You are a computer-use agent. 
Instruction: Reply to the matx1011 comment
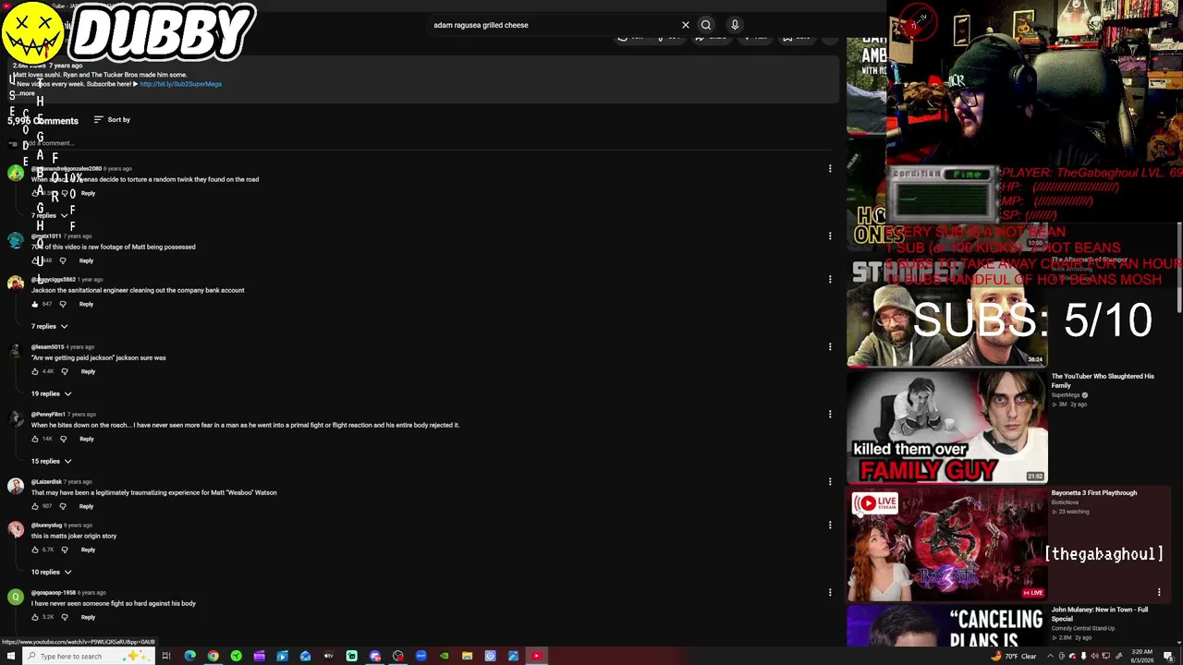click(86, 260)
